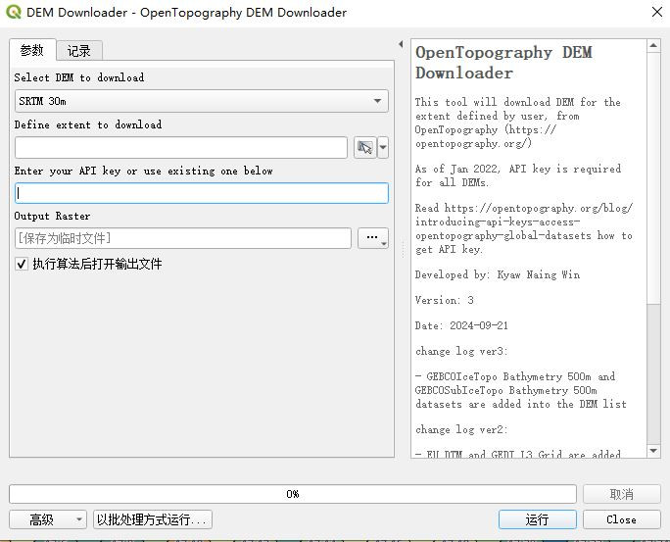
Task: Click the 'Date: 2024-09-21' text
Action: 461,325
